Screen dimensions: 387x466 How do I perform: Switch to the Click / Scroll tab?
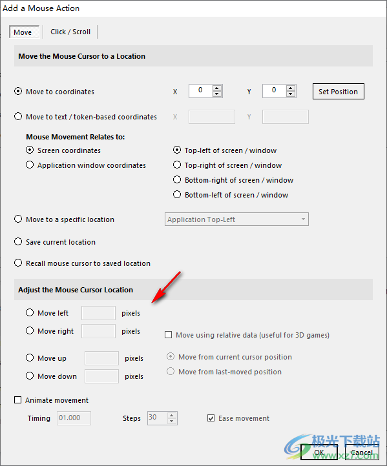coord(70,32)
